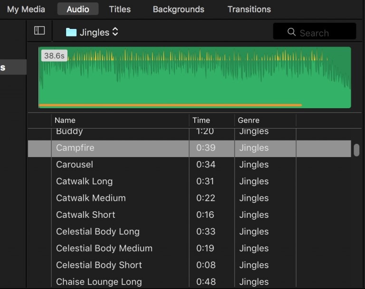This screenshot has width=365, height=289.
Task: Open the Titles tab
Action: (x=121, y=9)
